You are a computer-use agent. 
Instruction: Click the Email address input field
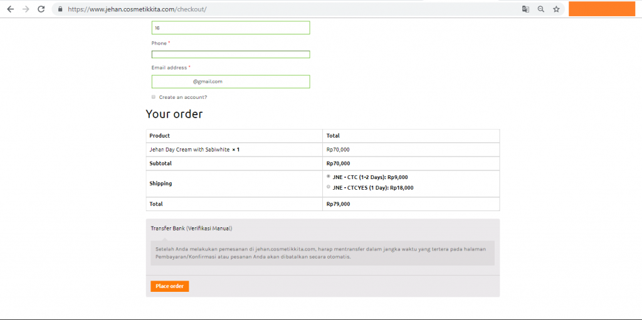click(231, 81)
